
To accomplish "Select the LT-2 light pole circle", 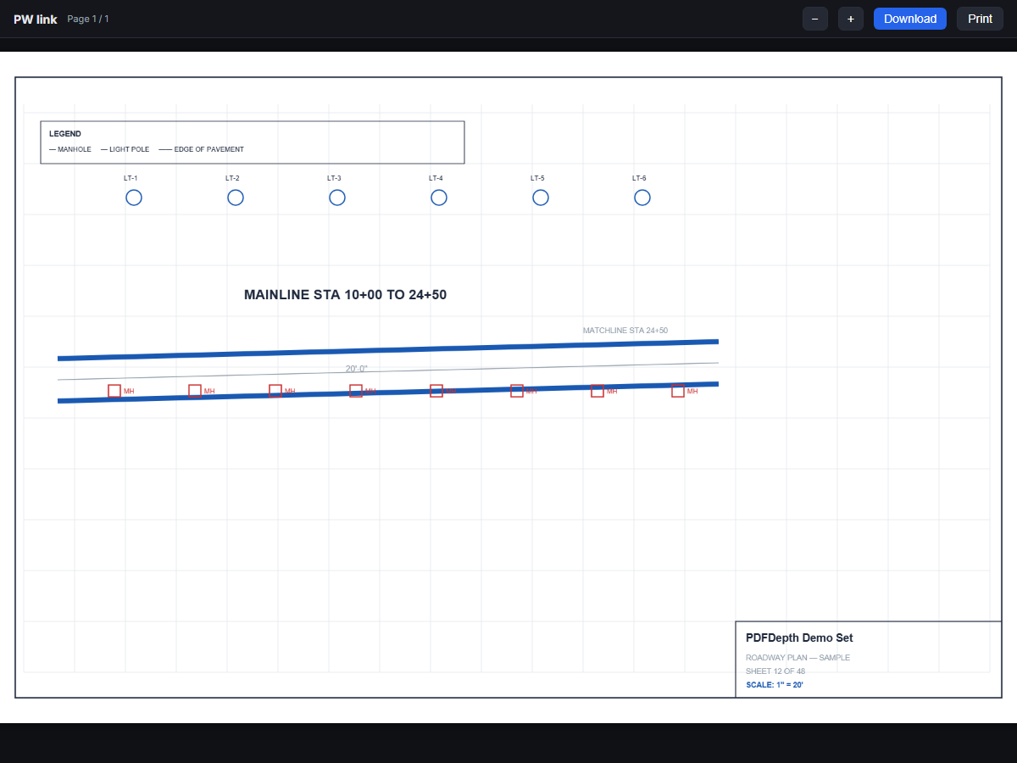I will click(236, 198).
